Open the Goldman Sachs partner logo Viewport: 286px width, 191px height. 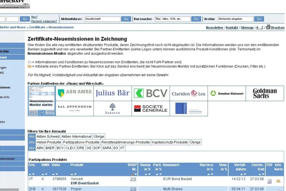(x=265, y=93)
